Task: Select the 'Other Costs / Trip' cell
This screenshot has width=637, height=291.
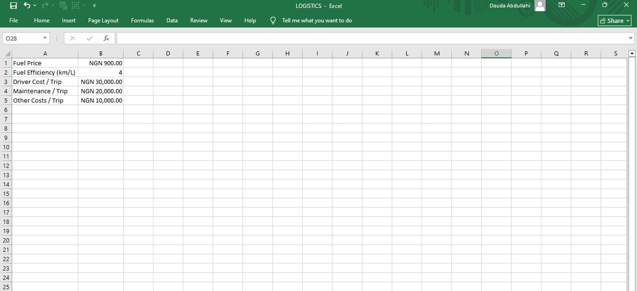Action: click(x=45, y=100)
